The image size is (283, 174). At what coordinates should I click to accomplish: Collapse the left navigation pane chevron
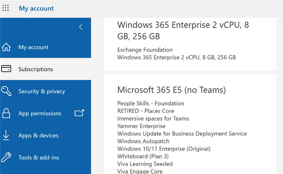[x=81, y=27]
